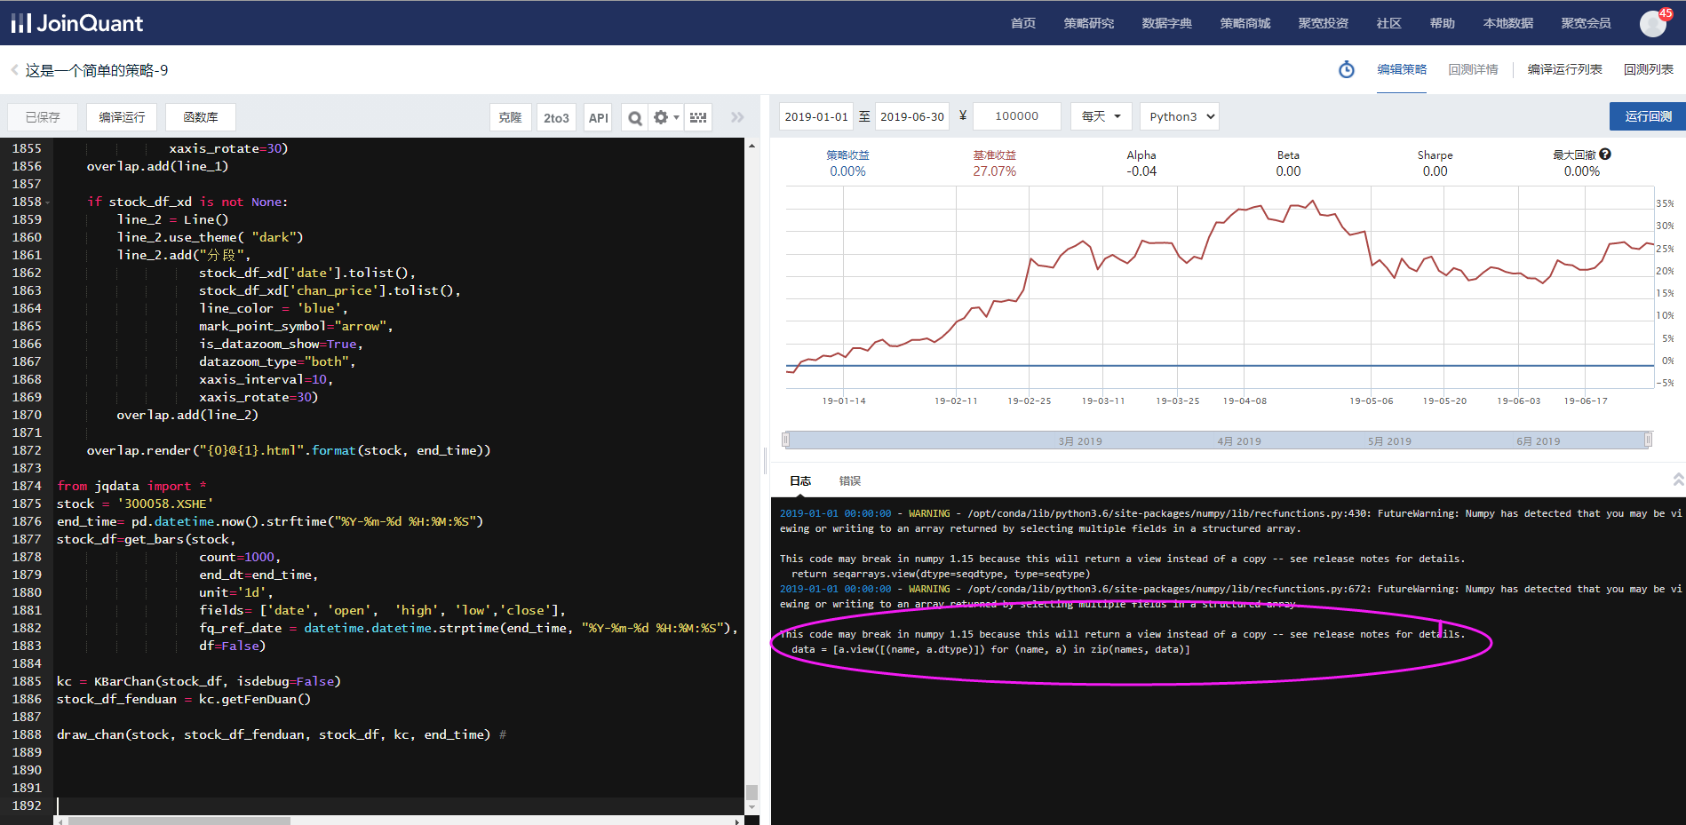Collapse the log panel with the chevron

click(x=1678, y=480)
